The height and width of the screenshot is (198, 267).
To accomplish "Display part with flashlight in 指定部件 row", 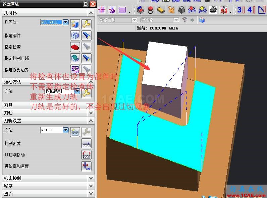I will 87,36.
